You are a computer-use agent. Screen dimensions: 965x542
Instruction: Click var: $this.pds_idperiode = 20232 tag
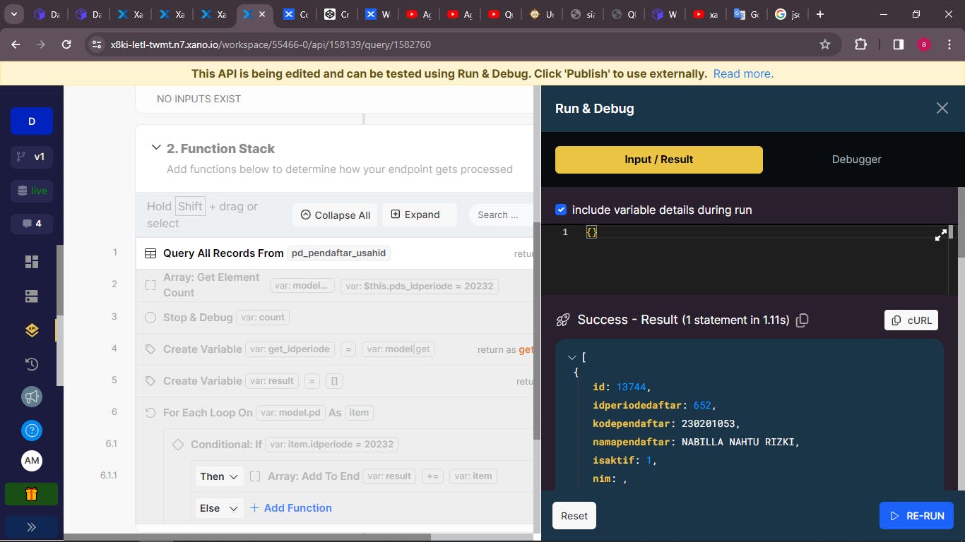pyautogui.click(x=420, y=286)
